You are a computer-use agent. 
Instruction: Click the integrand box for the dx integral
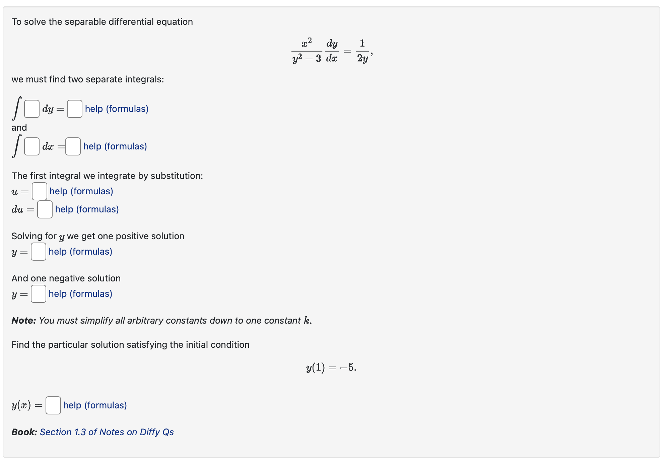point(31,146)
